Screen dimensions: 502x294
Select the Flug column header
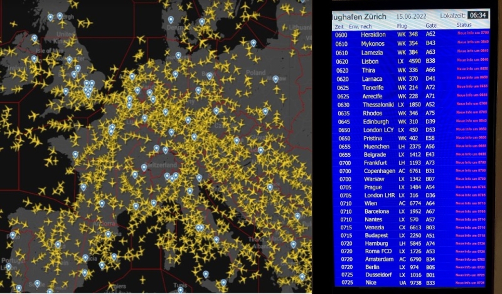pyautogui.click(x=402, y=26)
